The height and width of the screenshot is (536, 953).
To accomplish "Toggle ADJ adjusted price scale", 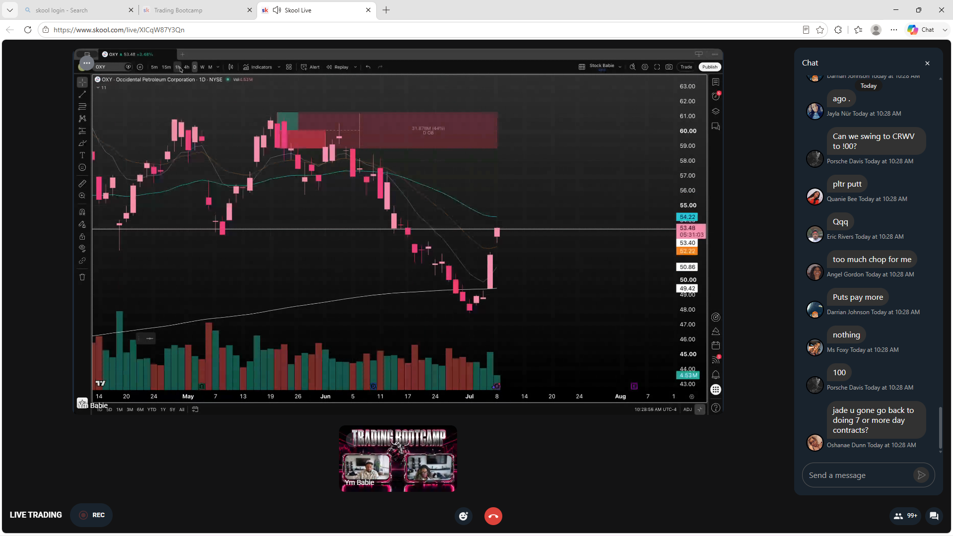I will (x=687, y=409).
